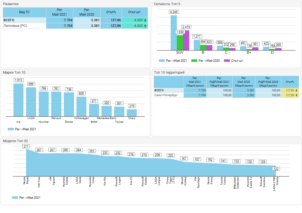Viewport: 302px width, 213px height.
Task: Toggle green Рег.->Май 2020 legend in segments chart
Action: 205,61
